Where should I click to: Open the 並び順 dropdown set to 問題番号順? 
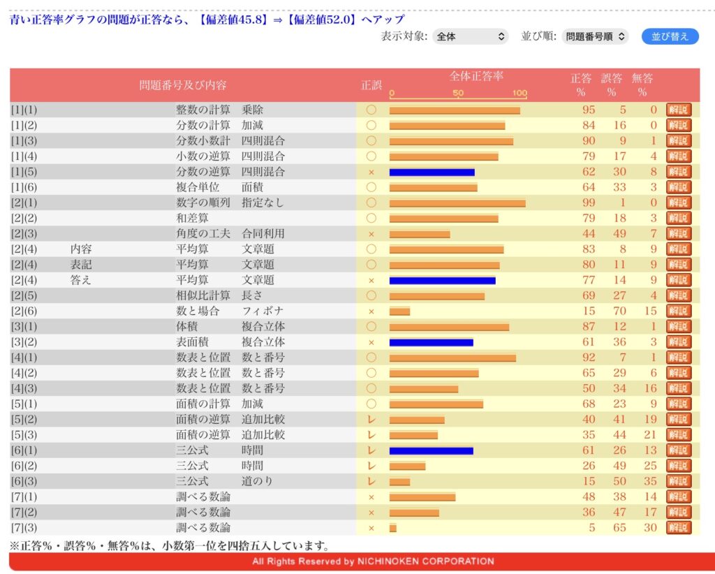tap(595, 36)
